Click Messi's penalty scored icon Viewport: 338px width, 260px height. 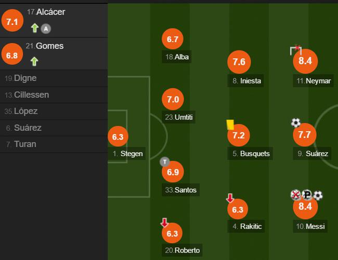[307, 195]
